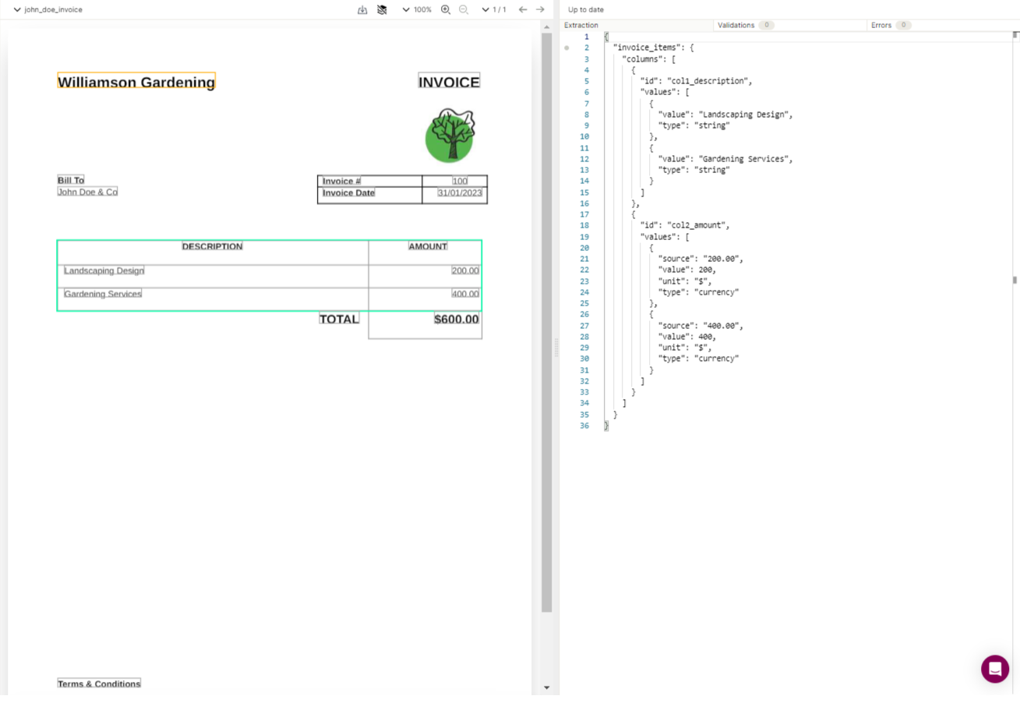Select the Terms & Conditions text

pos(99,684)
